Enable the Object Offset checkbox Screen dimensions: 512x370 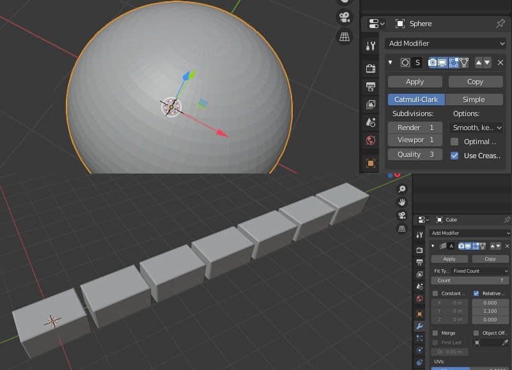point(476,333)
